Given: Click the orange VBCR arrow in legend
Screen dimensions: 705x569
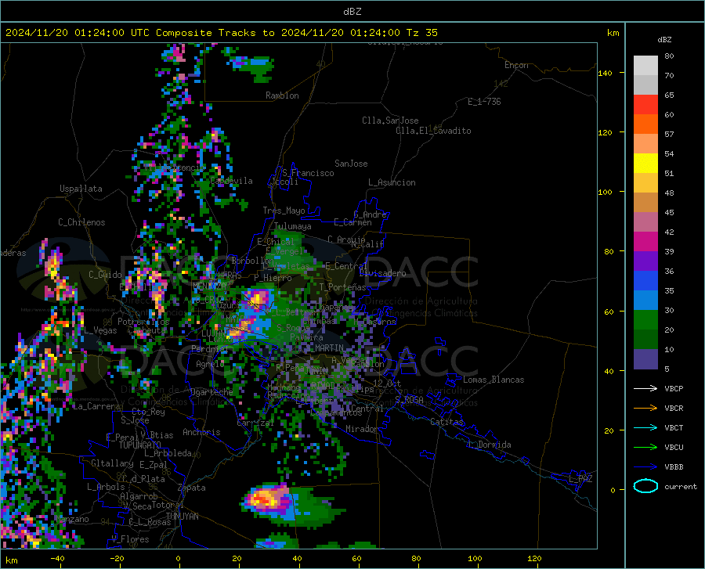Looking at the screenshot, I should [645, 409].
